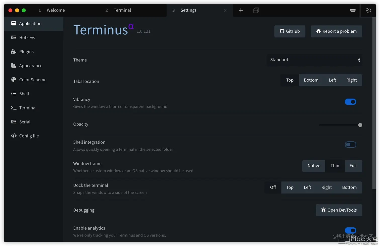The height and width of the screenshot is (246, 380).
Task: Click Report a problem button
Action: pyautogui.click(x=336, y=31)
